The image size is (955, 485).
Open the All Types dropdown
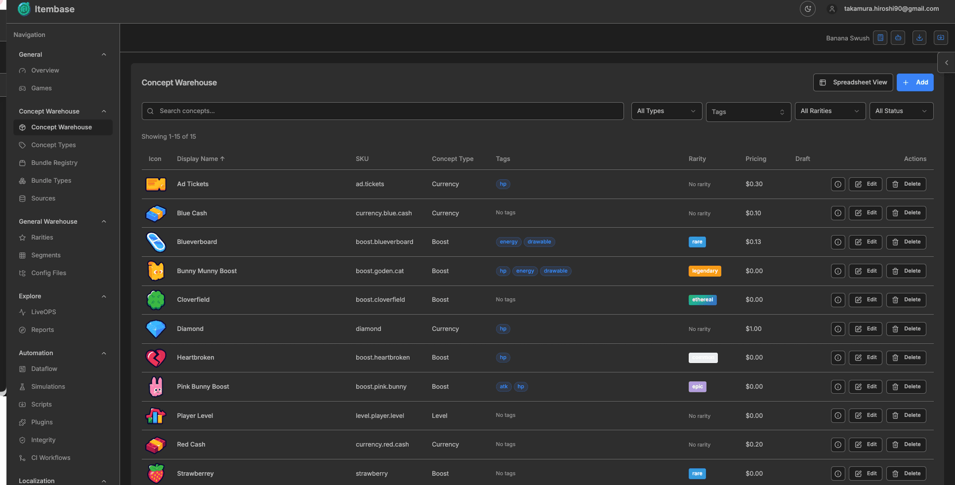[x=667, y=111]
